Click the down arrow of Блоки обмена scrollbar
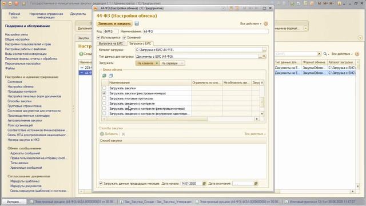 262,114
